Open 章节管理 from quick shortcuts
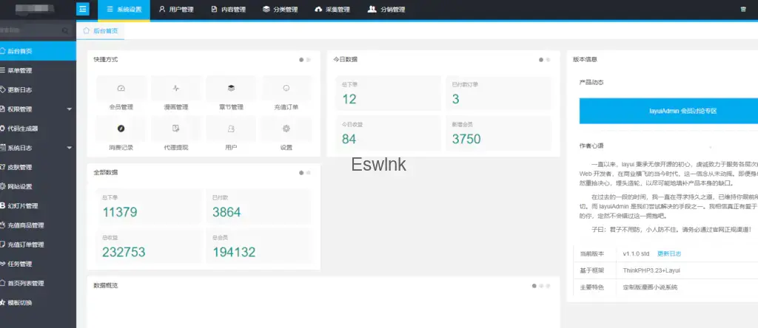758x328 pixels. (231, 88)
